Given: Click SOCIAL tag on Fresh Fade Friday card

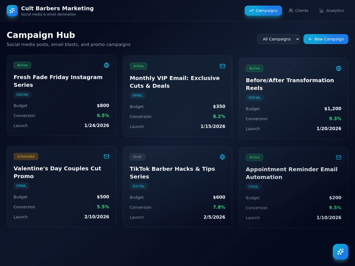Looking at the screenshot, I should point(22,94).
